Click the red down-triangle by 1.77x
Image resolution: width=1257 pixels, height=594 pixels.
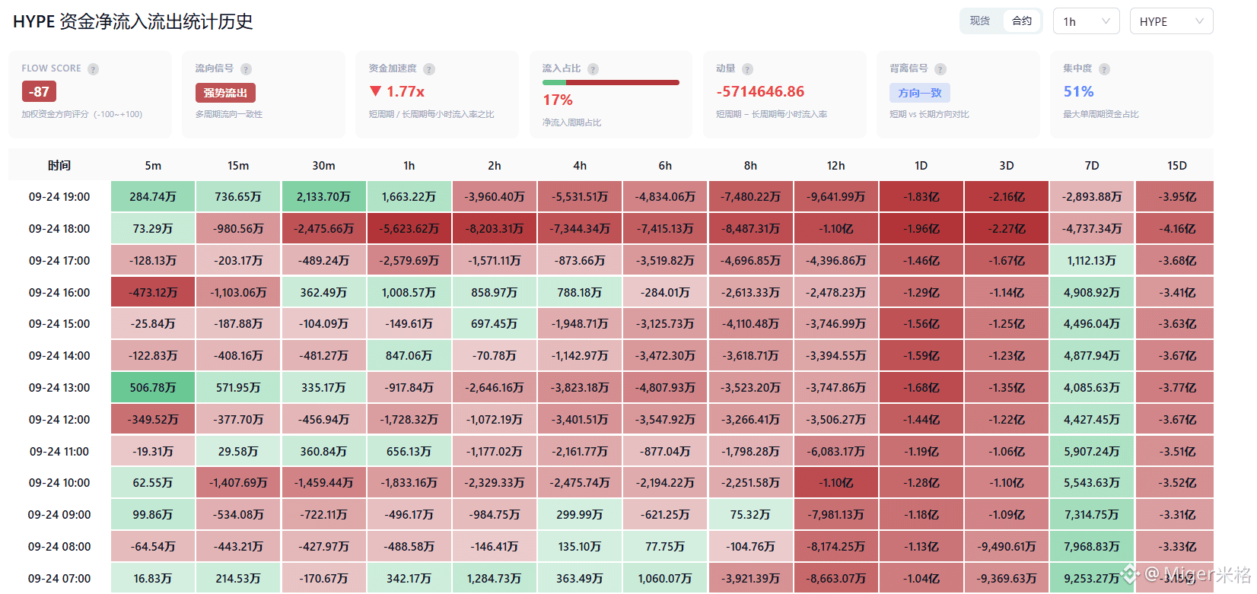tap(375, 91)
